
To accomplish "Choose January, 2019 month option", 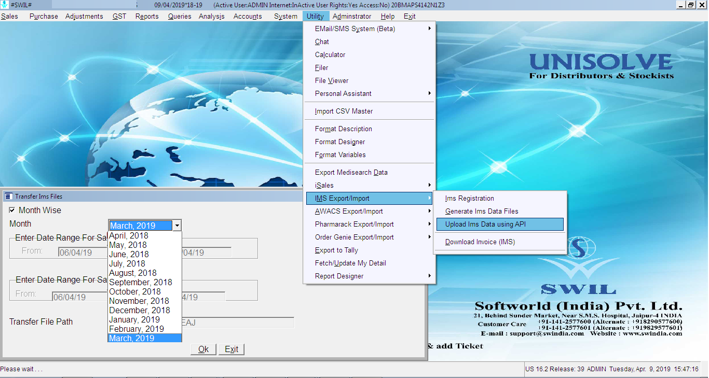I will click(x=145, y=319).
